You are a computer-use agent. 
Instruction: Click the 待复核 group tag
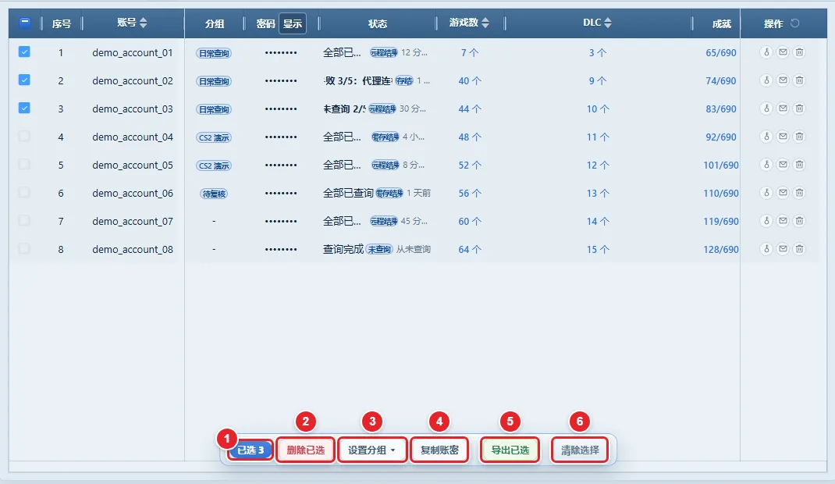[214, 194]
